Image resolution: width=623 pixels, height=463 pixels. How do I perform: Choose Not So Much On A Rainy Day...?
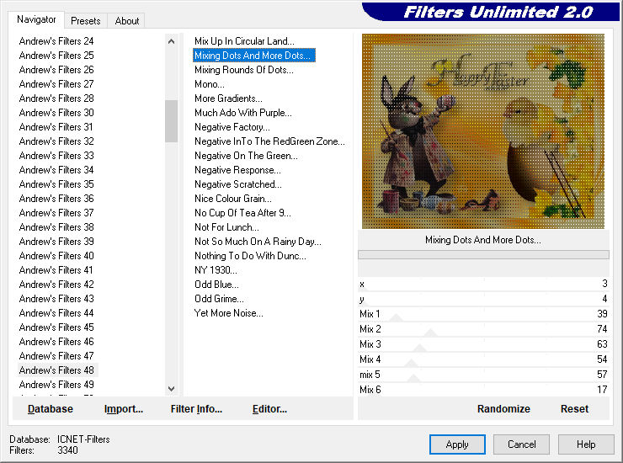[258, 242]
